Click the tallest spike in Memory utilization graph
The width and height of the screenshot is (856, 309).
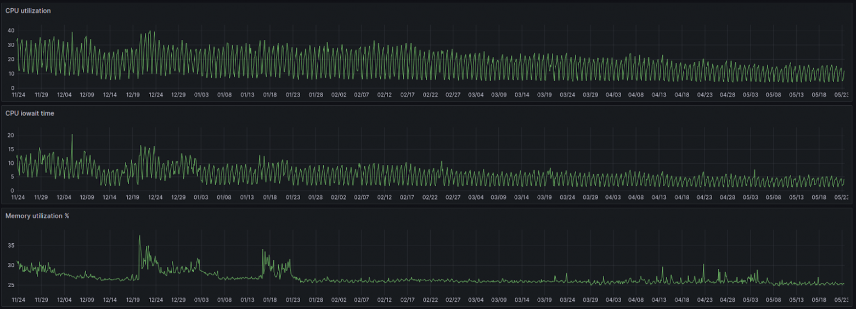[139, 237]
